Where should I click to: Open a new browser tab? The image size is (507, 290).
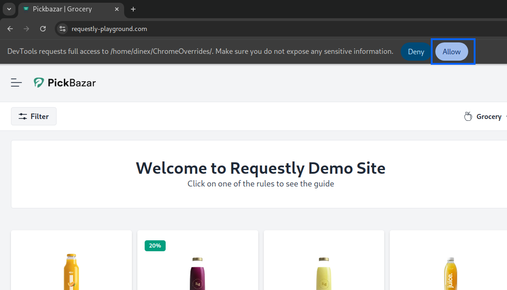click(x=133, y=9)
